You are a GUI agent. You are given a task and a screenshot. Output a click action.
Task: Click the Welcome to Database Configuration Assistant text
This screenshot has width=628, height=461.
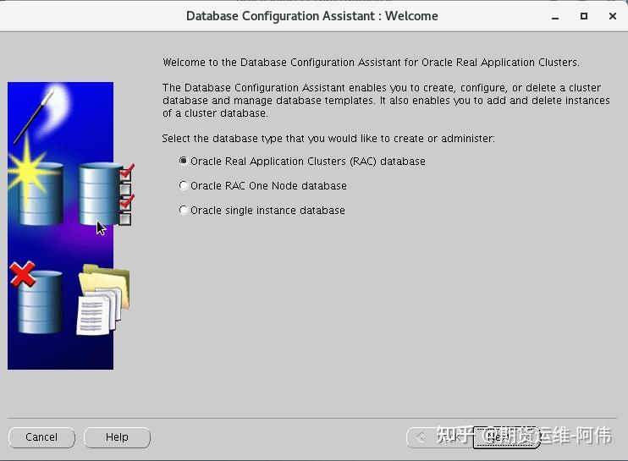(x=371, y=63)
